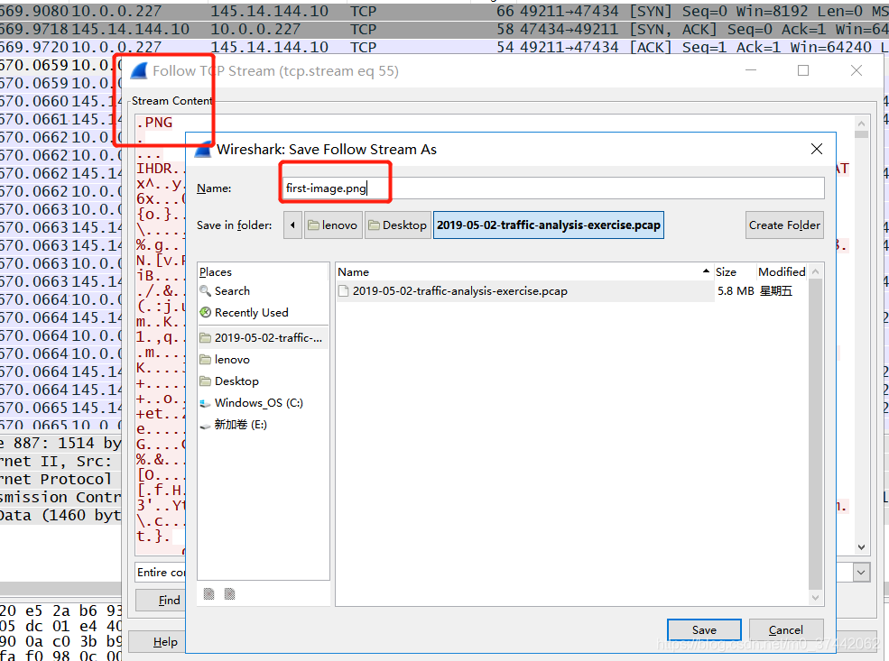Click the remove bookmark icon below Places
Image resolution: width=889 pixels, height=661 pixels.
[x=229, y=593]
